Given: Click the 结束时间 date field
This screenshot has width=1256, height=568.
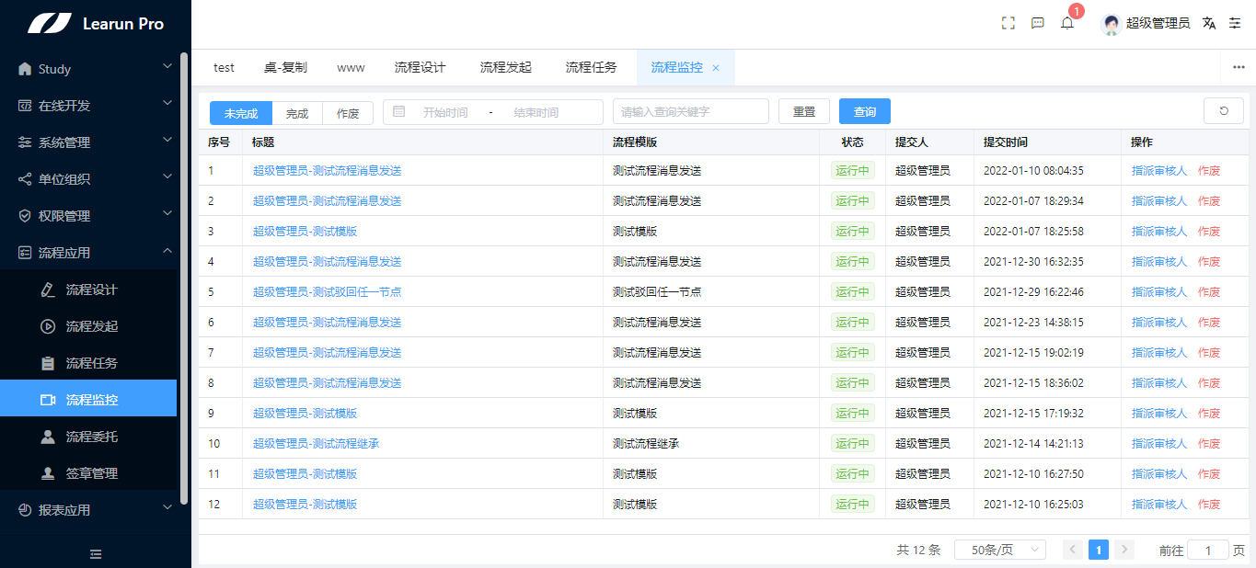Looking at the screenshot, I should (x=536, y=112).
